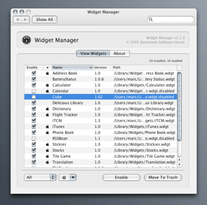
Task: Select the Cube widget row
Action: 100,97
